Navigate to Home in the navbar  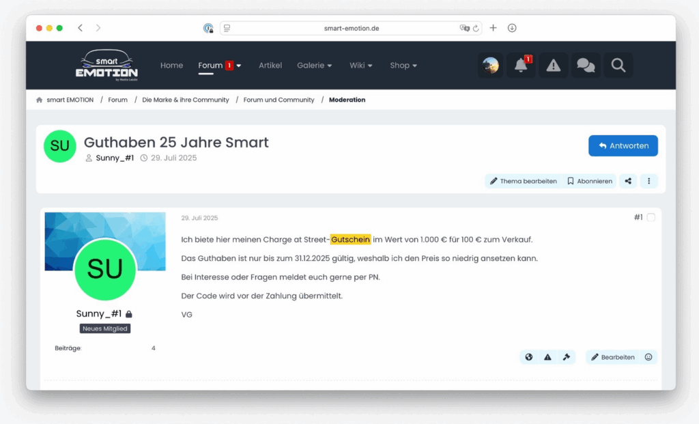coord(171,66)
